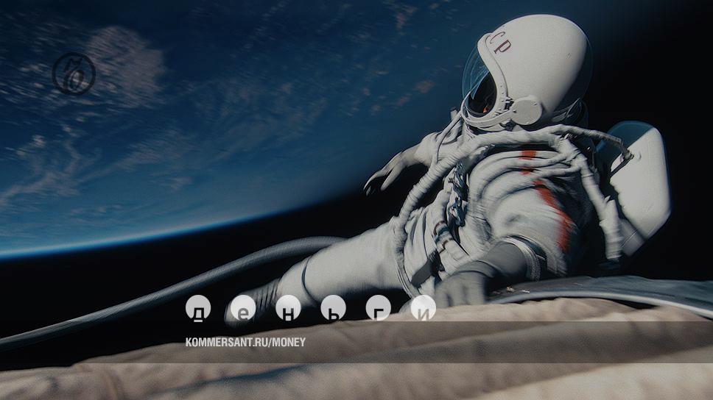Click the Kommersant circular logo watermark
Image resolution: width=713 pixels, height=400 pixels.
click(74, 74)
